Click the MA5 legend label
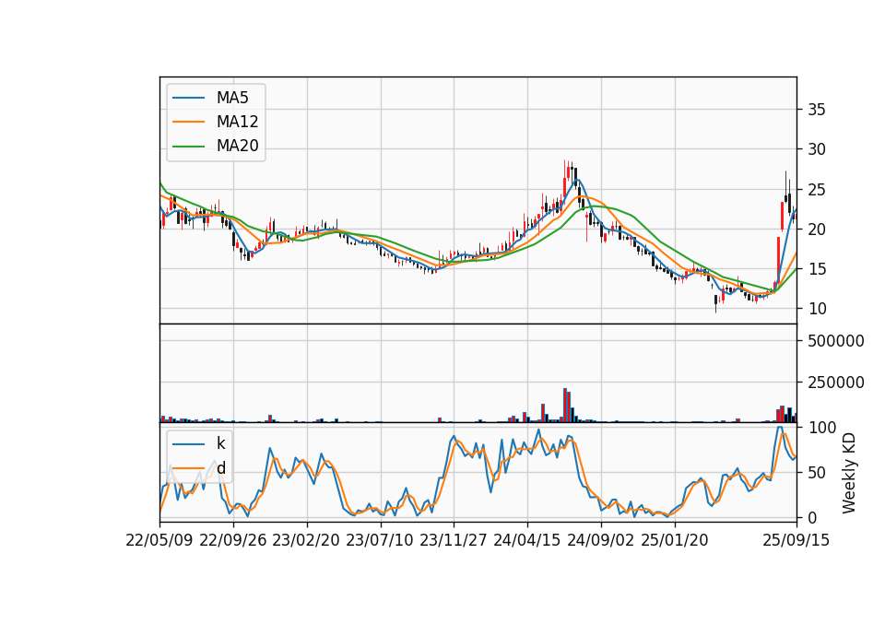The image size is (885, 636). pos(232,98)
